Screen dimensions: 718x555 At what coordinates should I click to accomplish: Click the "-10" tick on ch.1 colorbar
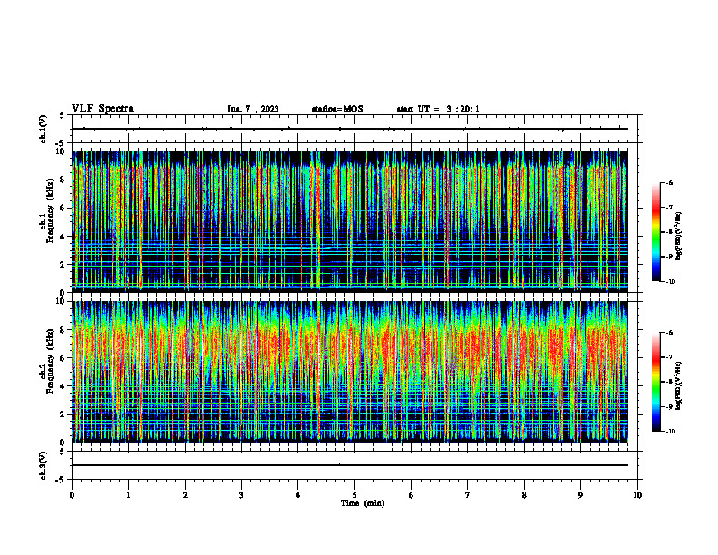[670, 281]
